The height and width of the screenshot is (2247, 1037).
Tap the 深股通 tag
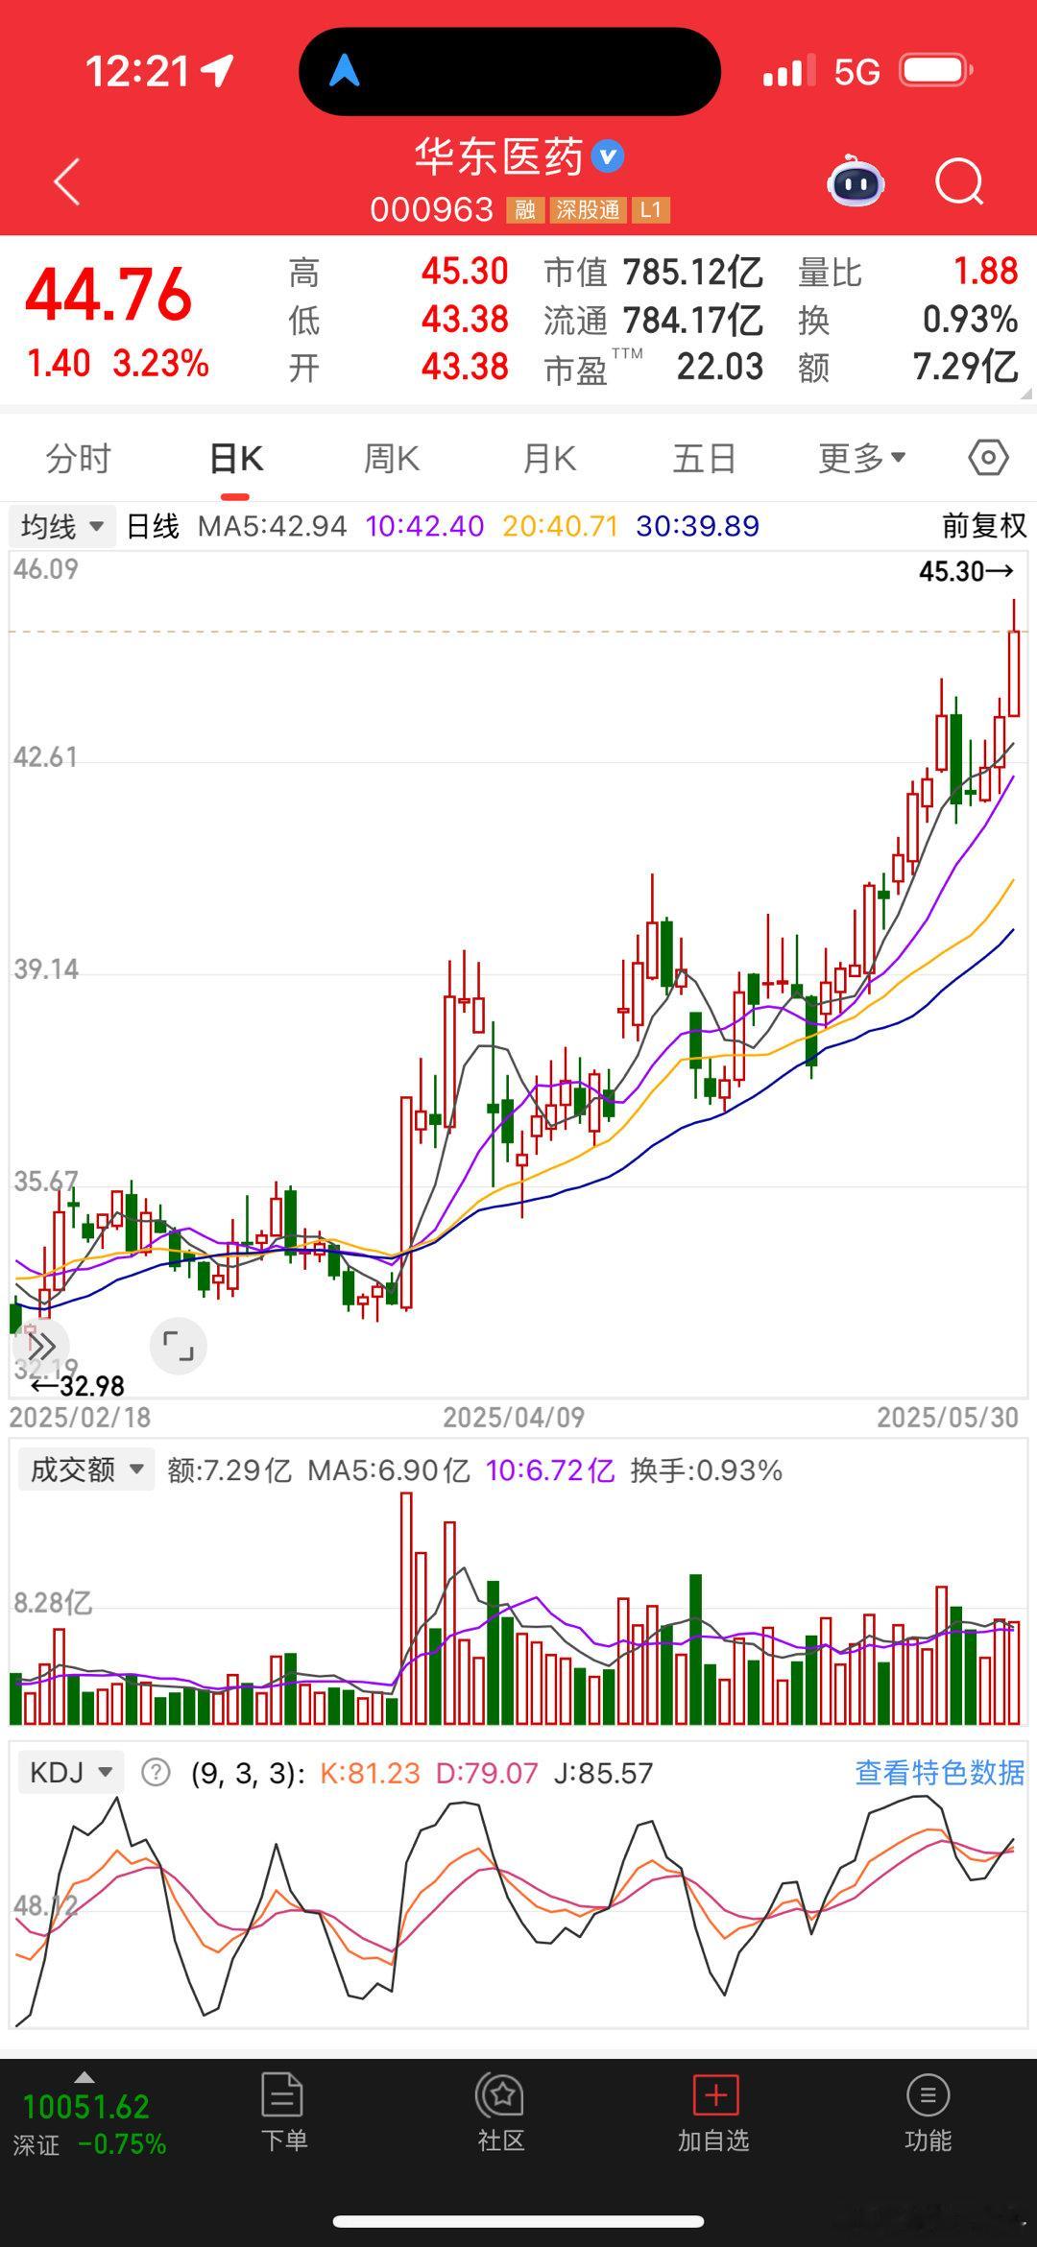pos(588,210)
